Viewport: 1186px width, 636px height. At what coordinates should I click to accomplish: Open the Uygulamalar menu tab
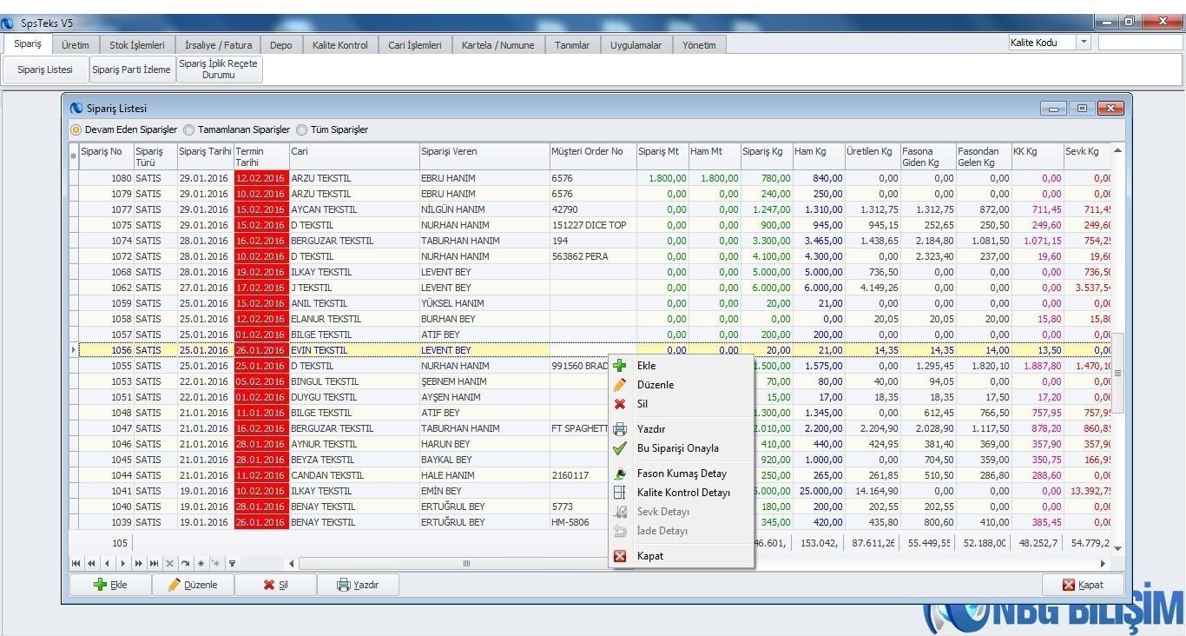pos(636,45)
